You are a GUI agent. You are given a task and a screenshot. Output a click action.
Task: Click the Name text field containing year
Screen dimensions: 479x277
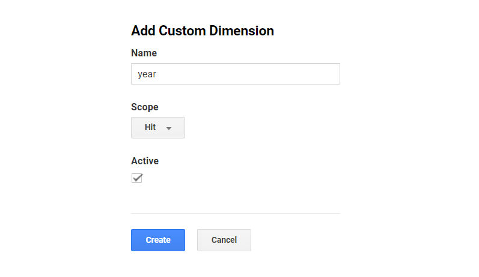pos(235,74)
